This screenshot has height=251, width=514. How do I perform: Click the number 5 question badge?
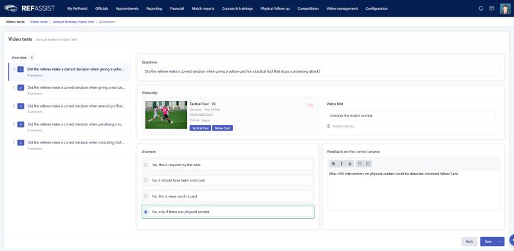click(21, 143)
